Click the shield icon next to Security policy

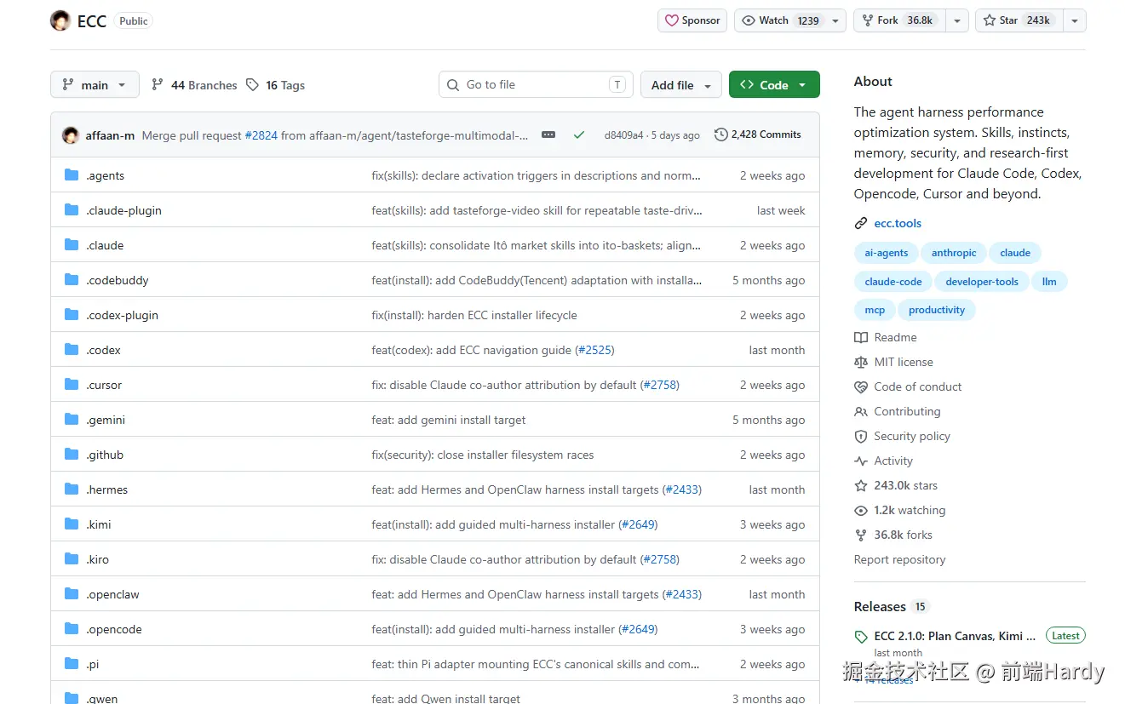tap(861, 436)
